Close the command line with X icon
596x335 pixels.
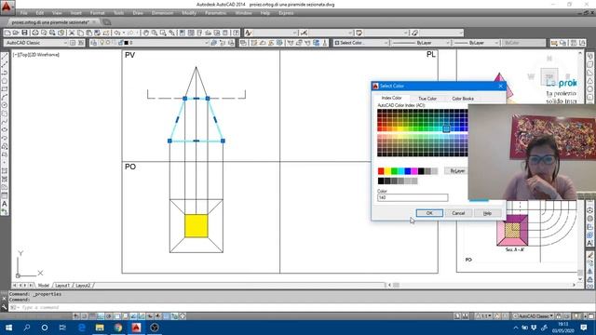4,299
